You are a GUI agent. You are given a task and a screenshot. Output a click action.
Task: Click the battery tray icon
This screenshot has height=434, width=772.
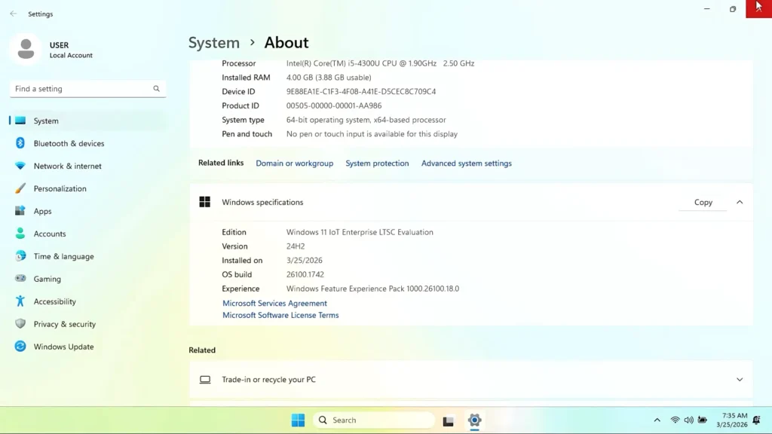point(702,420)
